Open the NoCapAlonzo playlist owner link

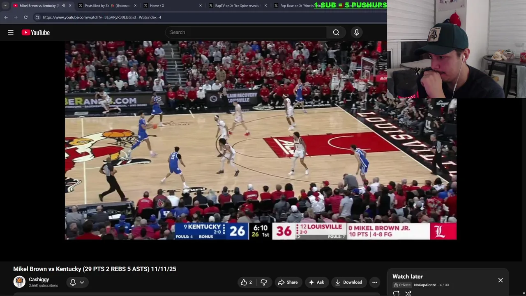(x=425, y=285)
